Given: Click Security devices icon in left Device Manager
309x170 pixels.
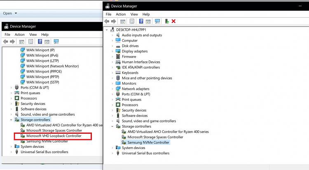Looking at the screenshot, I should pyautogui.click(x=17, y=104).
